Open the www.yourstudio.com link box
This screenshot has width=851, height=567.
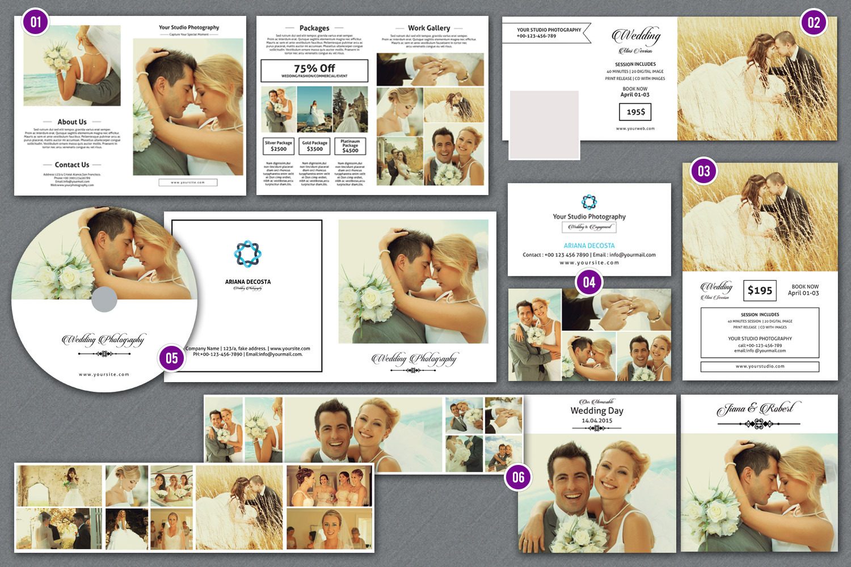point(760,366)
